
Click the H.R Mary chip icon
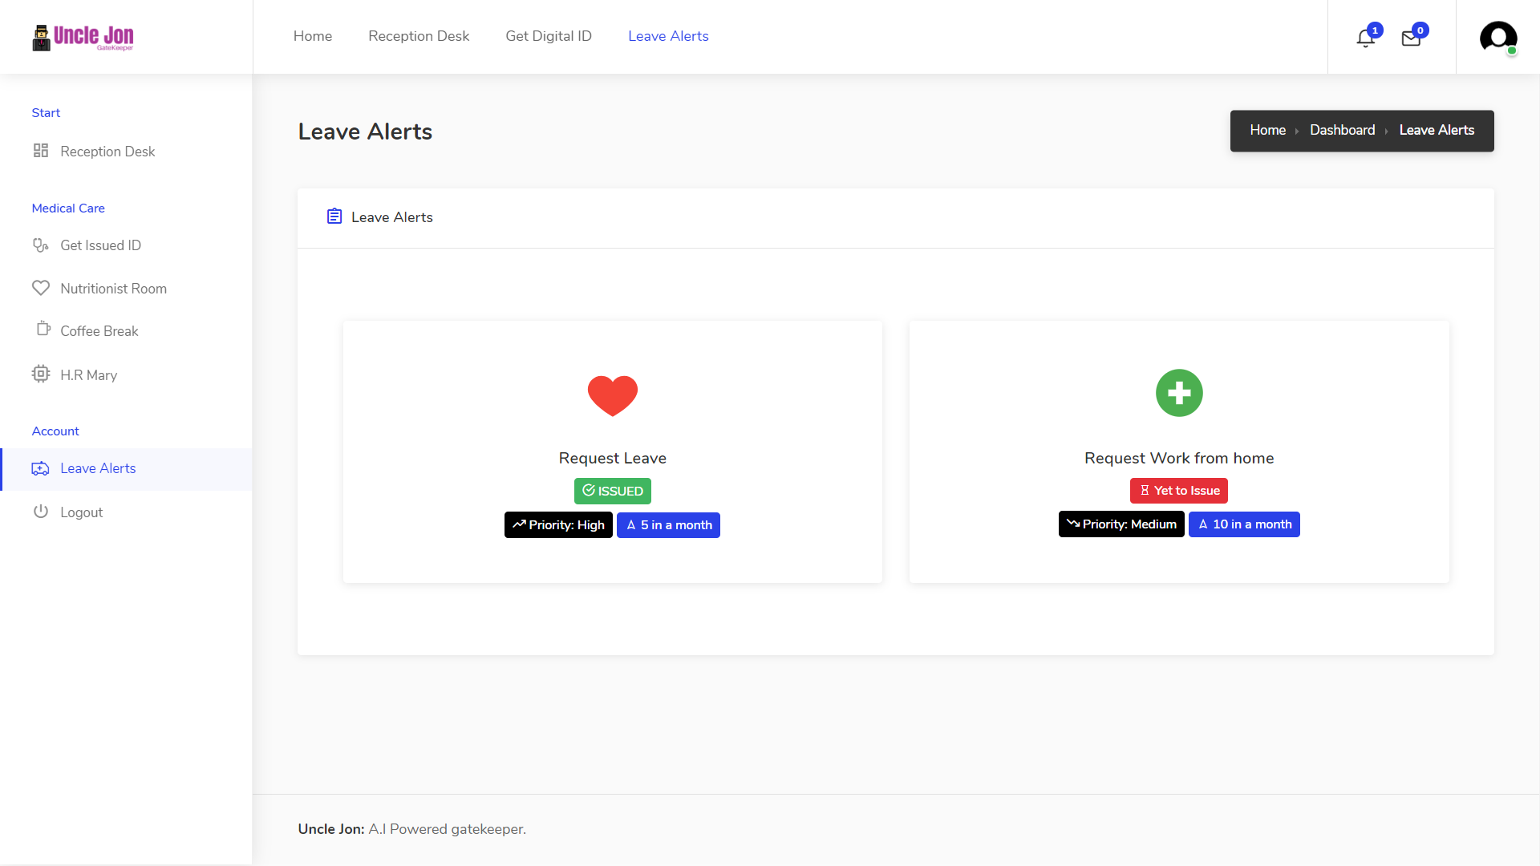tap(41, 374)
